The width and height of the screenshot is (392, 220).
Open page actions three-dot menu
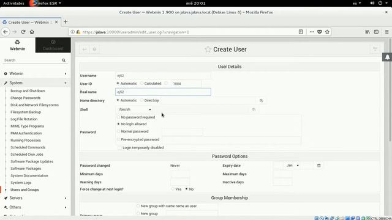(312, 32)
